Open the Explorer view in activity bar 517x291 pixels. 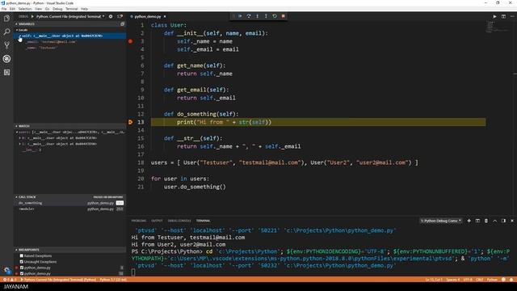6,19
